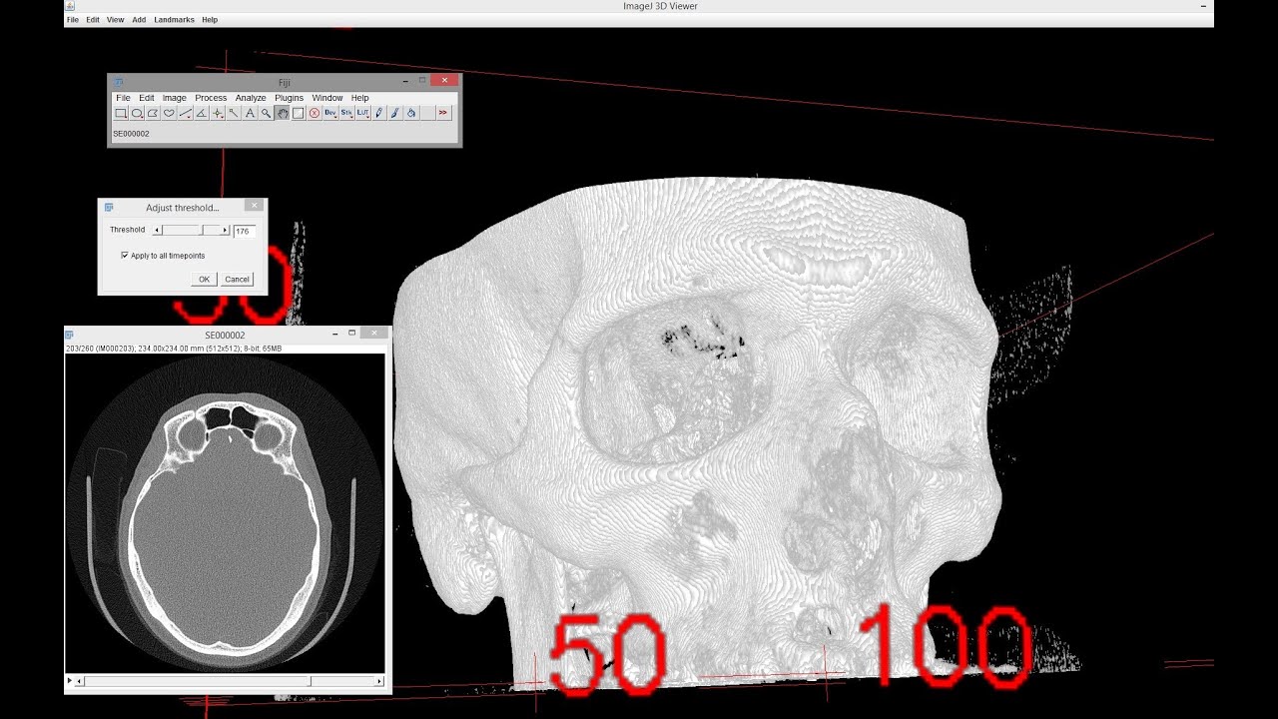Toggle Apply to all timepoints checkbox
This screenshot has width=1278, height=719.
[125, 256]
